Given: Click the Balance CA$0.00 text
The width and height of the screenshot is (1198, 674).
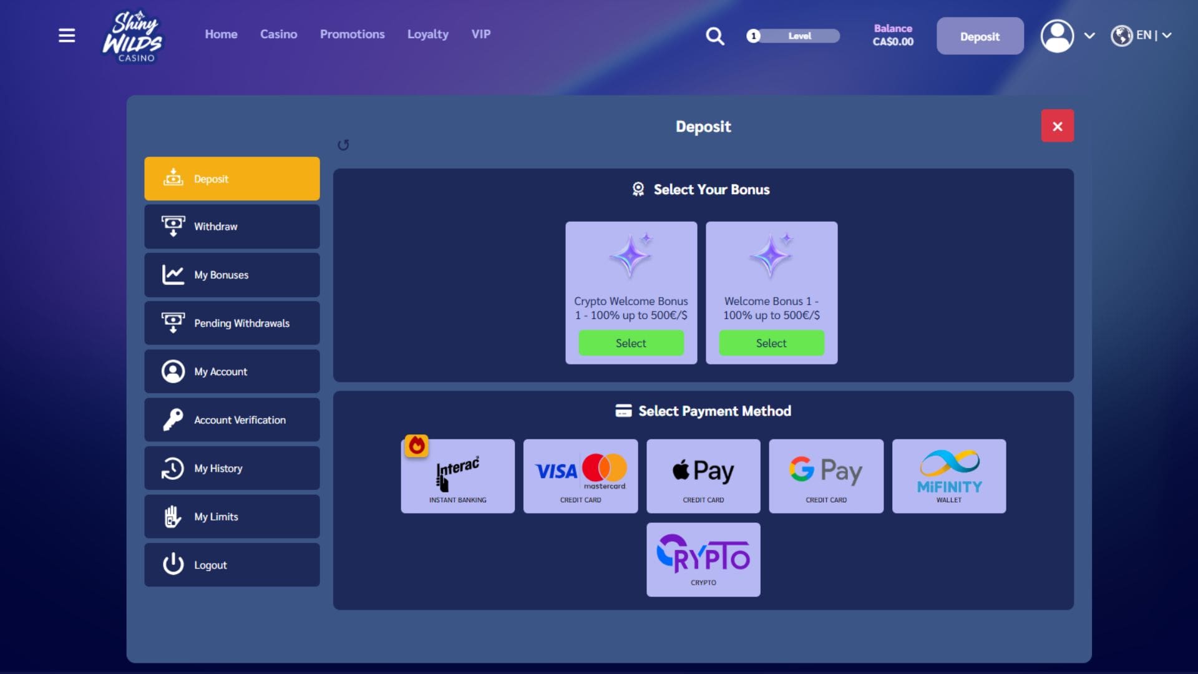Looking at the screenshot, I should pyautogui.click(x=893, y=36).
